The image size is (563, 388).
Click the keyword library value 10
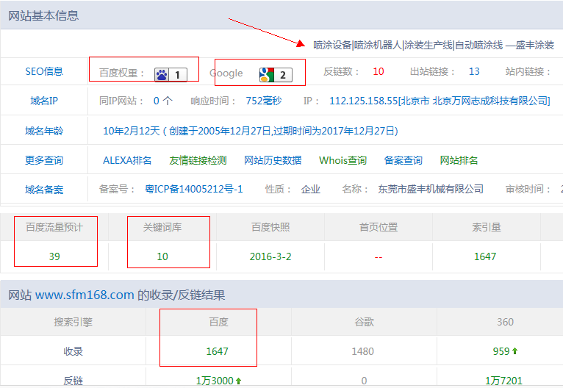tap(162, 256)
